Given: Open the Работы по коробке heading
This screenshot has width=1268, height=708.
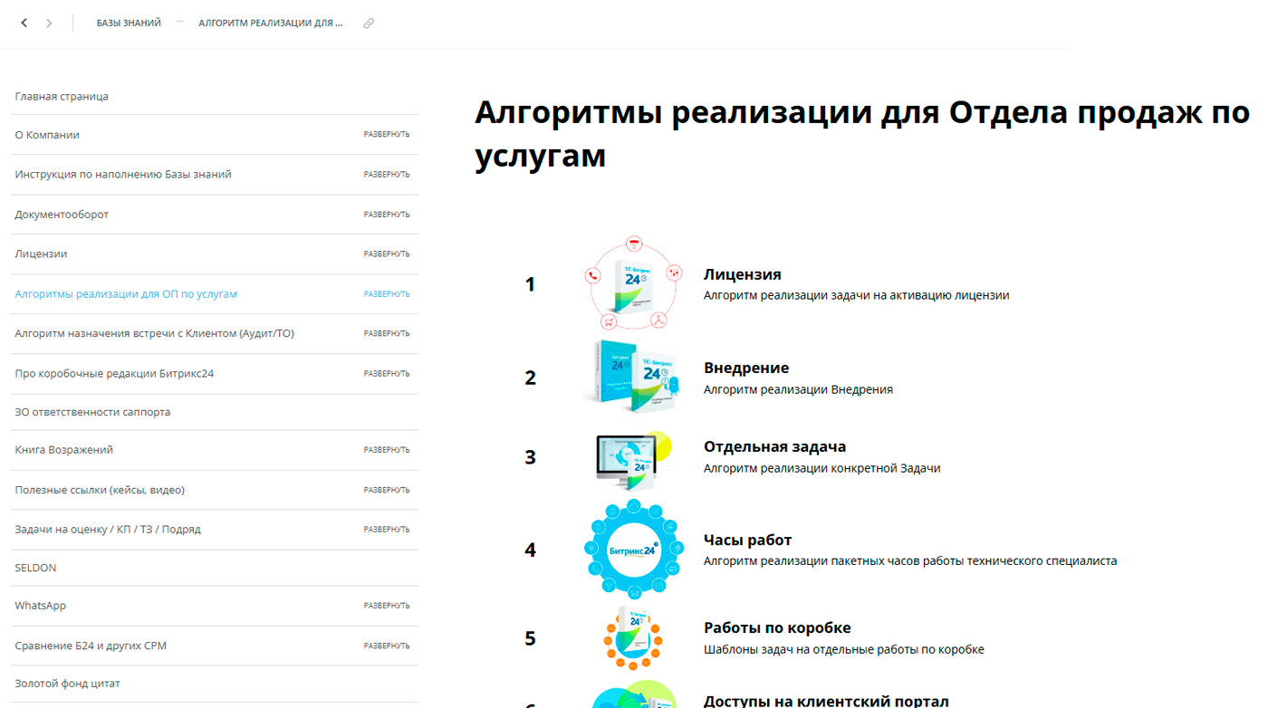Looking at the screenshot, I should click(777, 628).
